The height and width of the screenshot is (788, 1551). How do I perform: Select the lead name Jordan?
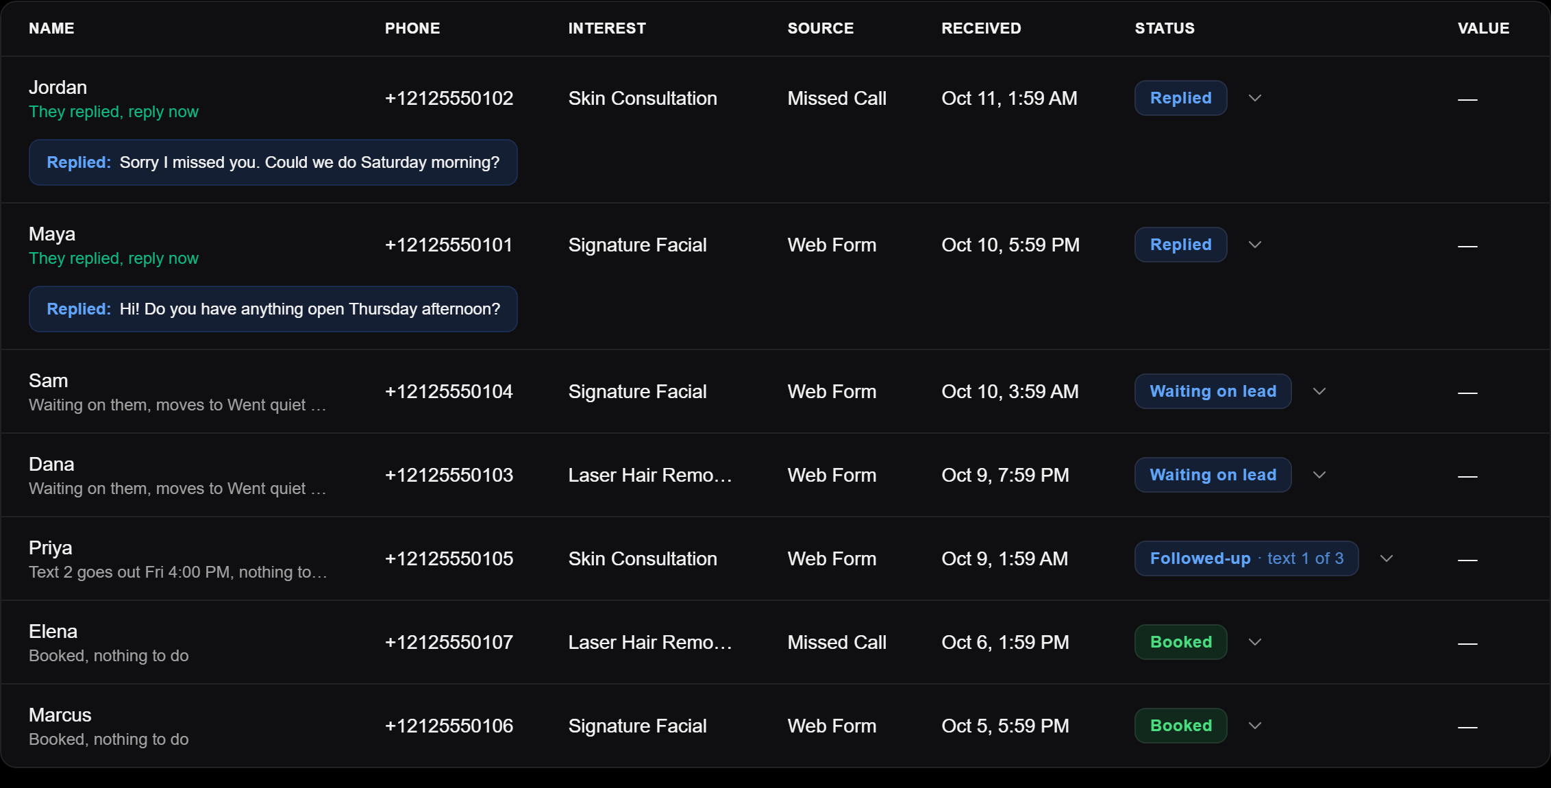[58, 88]
